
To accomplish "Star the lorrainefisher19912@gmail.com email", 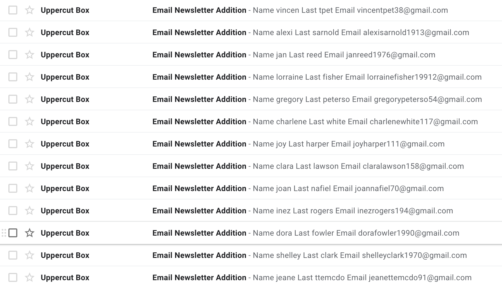I will click(x=29, y=77).
